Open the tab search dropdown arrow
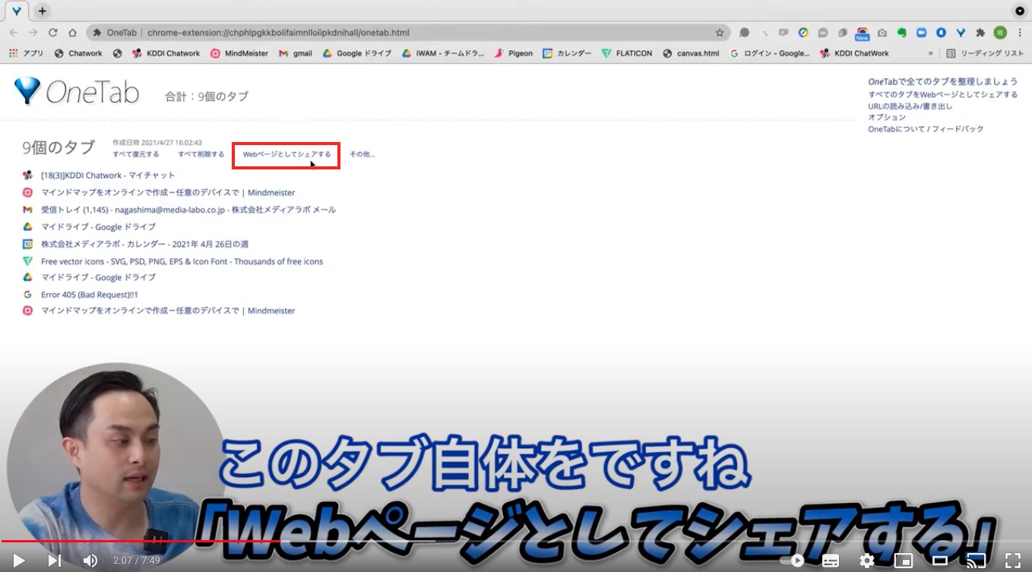This screenshot has height=572, width=1032. 1020,11
